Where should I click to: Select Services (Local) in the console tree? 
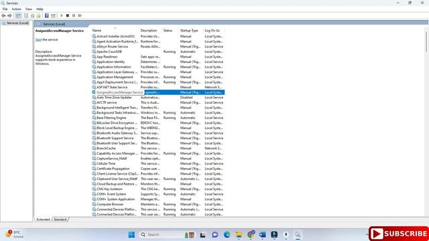click(x=17, y=23)
